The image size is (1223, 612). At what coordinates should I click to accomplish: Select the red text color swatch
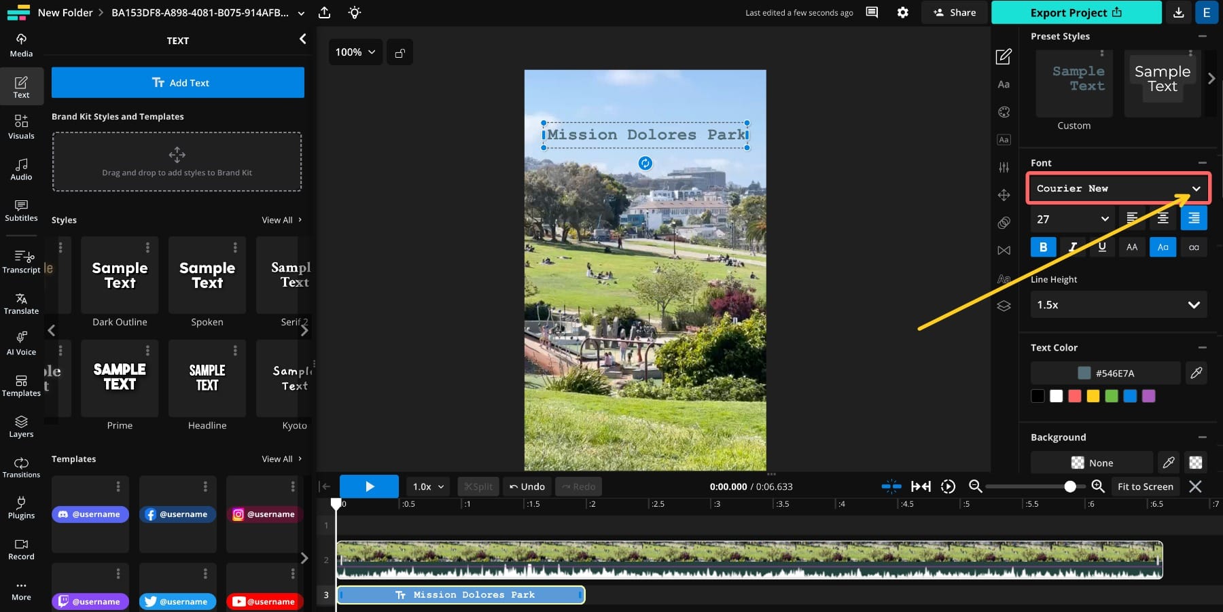(1074, 396)
